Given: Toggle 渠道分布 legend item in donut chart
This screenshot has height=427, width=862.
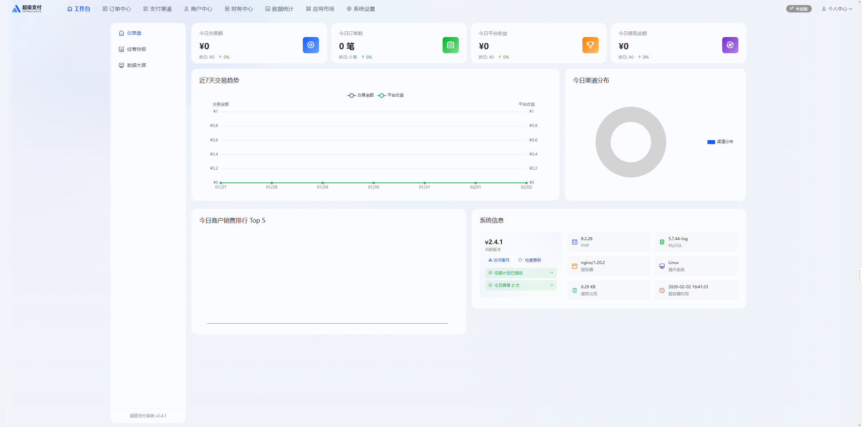Looking at the screenshot, I should [720, 142].
